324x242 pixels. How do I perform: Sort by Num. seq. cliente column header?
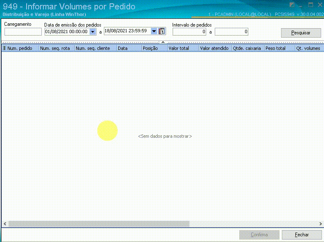point(95,48)
